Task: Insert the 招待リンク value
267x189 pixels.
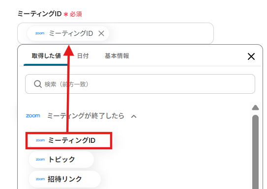Action: pos(64,179)
